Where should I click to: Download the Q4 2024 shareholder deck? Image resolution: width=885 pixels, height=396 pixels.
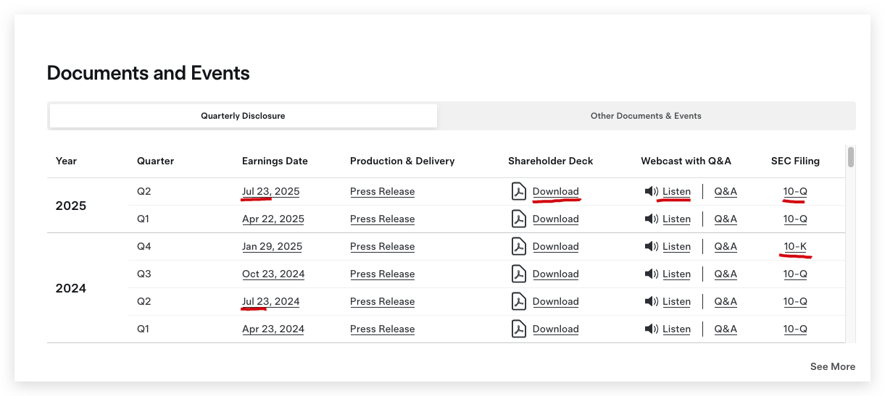[555, 247]
